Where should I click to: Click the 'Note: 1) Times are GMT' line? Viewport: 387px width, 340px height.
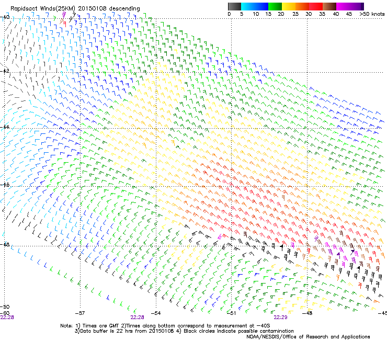click(165, 326)
